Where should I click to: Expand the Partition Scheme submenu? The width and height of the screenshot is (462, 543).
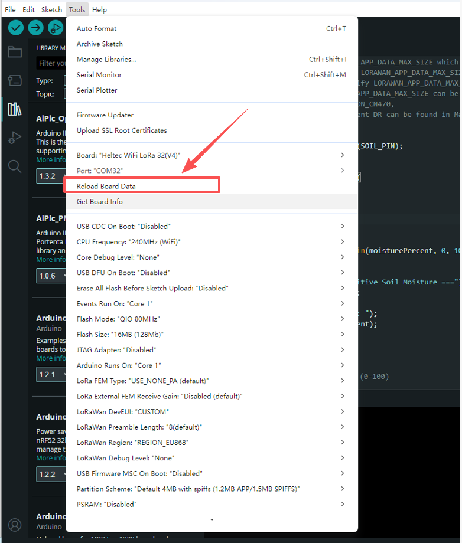coord(212,489)
